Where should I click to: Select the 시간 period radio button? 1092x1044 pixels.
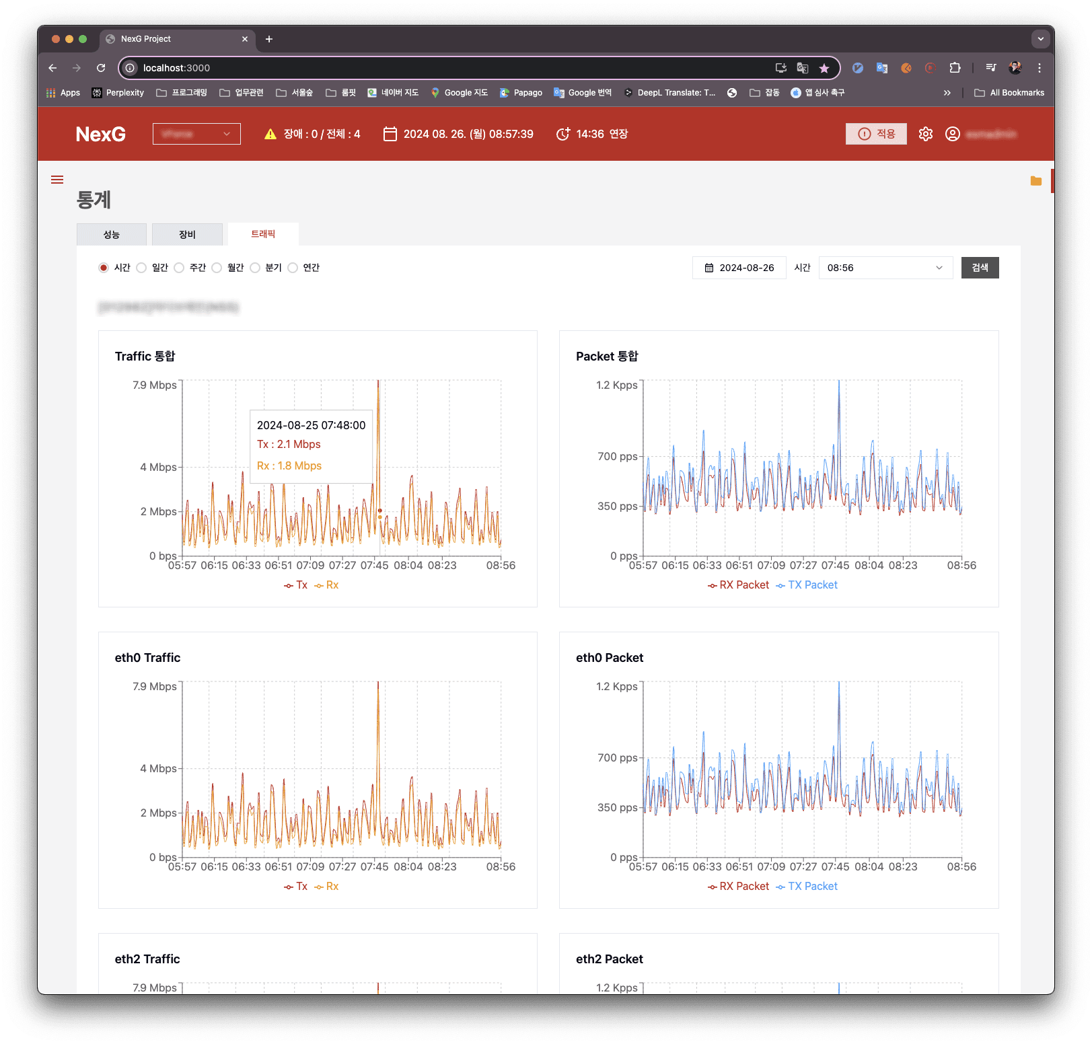tap(104, 268)
